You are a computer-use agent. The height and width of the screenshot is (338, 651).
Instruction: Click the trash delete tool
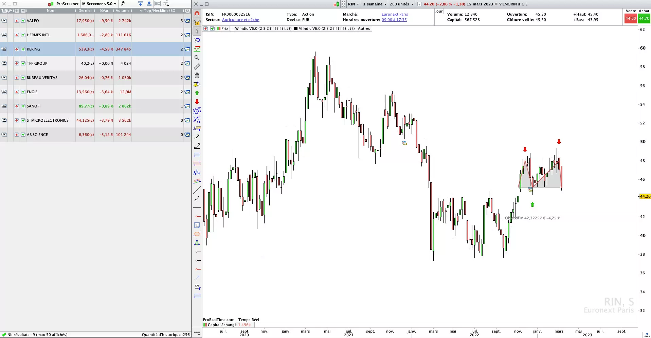click(x=197, y=75)
